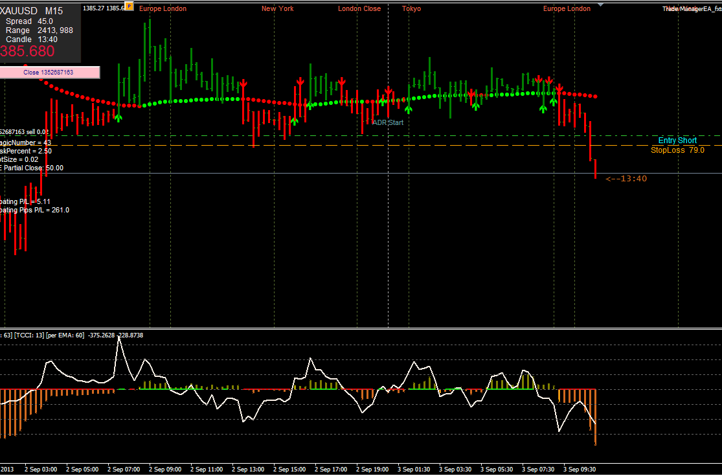Screen dimensions: 722x476
Task: Select the Europe London label beside the shift triangle
Action: [567, 8]
